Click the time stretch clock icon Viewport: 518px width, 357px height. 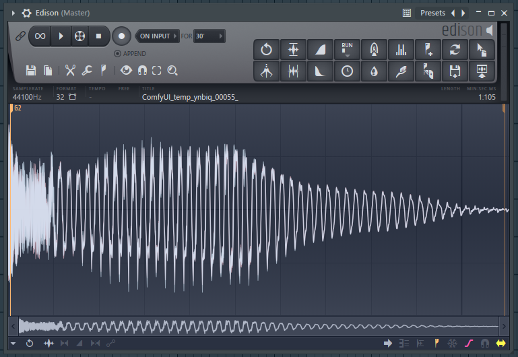[x=347, y=71]
